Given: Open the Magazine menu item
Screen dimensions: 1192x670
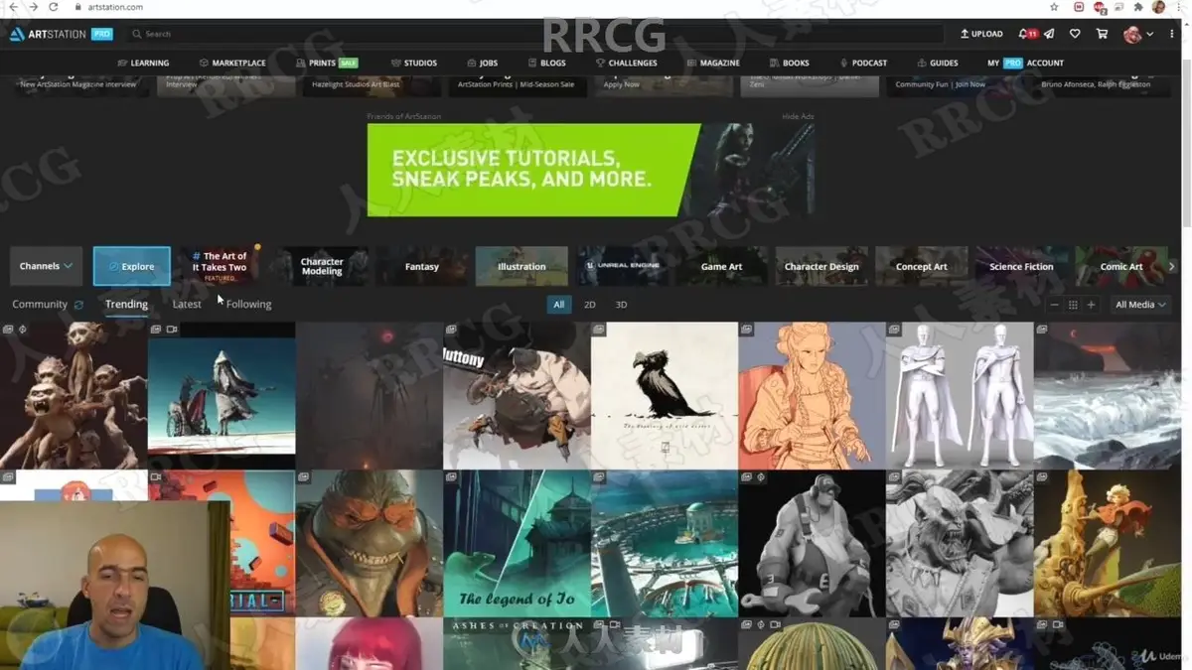Looking at the screenshot, I should coord(713,63).
